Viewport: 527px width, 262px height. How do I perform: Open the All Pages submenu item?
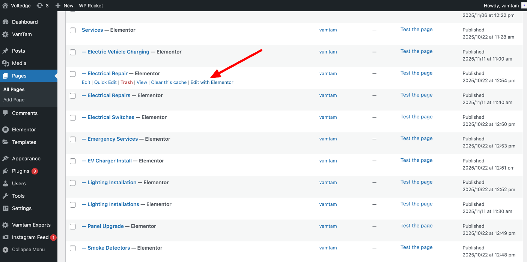click(x=14, y=89)
